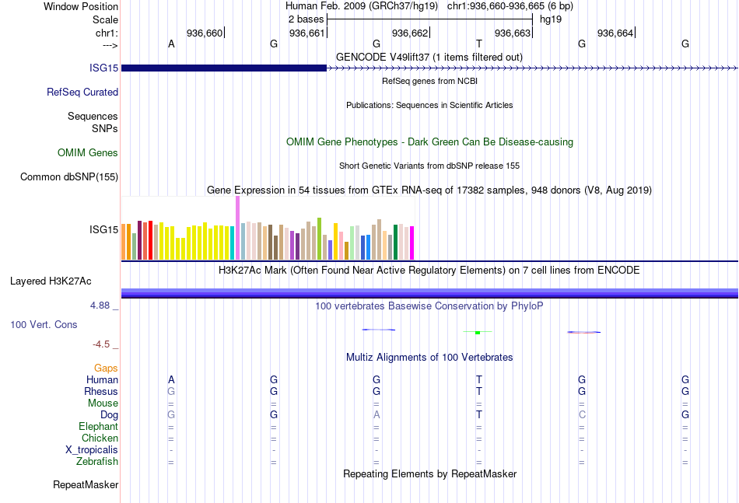Click the OMIM Gene Phenotypes title

[429, 141]
